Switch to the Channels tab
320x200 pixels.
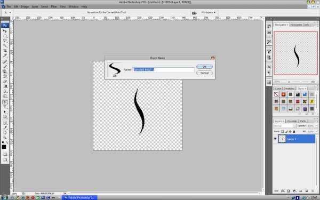pyautogui.click(x=292, y=121)
